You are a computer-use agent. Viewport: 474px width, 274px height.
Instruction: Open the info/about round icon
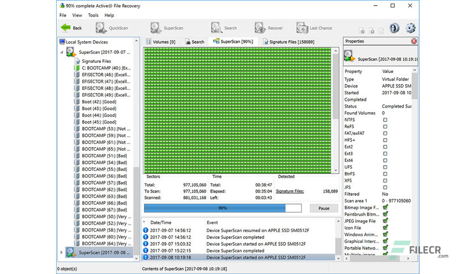[x=394, y=28]
